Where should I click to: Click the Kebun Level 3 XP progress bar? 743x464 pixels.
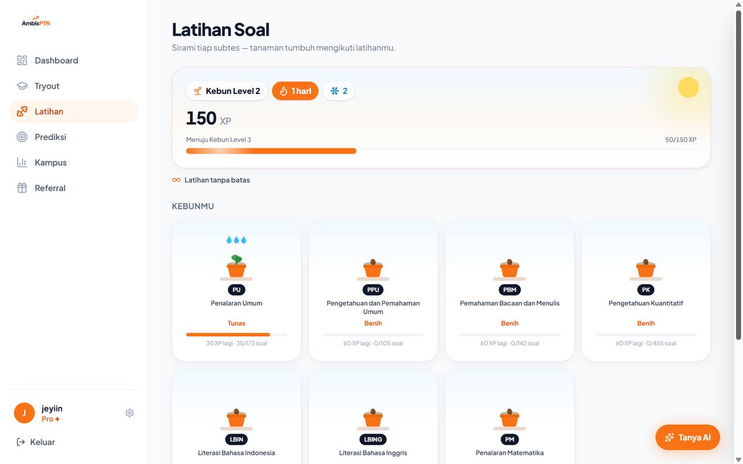pos(441,150)
